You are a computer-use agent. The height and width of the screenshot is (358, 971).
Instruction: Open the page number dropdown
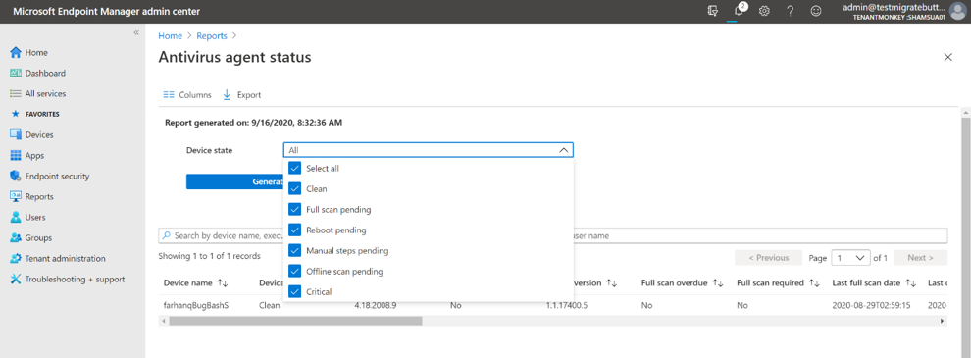(851, 258)
